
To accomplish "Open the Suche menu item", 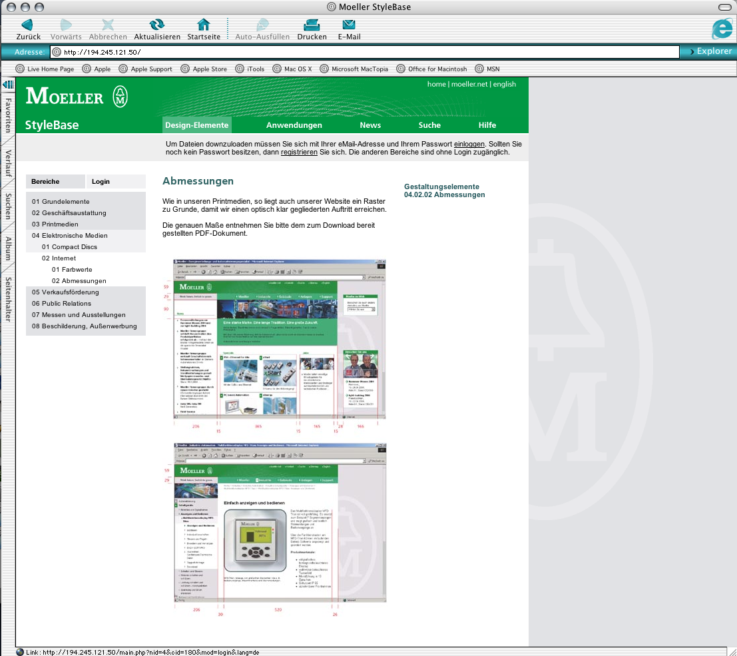I will tap(429, 125).
